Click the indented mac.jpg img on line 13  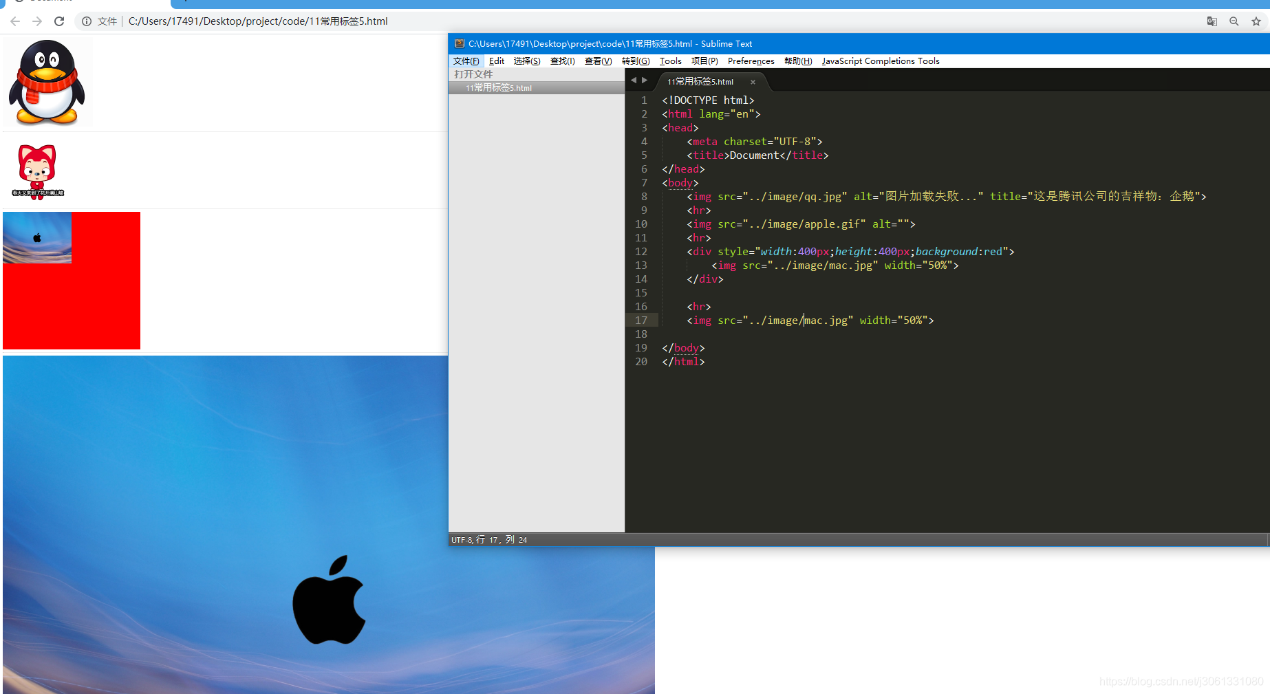click(x=835, y=265)
